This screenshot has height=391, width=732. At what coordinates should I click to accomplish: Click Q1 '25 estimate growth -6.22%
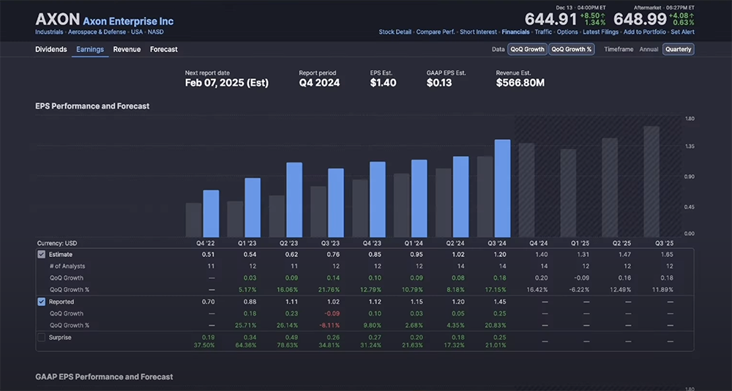point(578,290)
